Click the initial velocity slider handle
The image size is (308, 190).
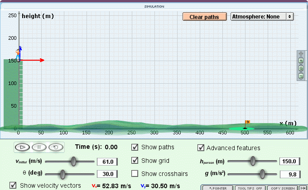click(x=73, y=161)
